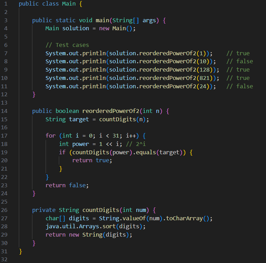Click 'boolean' return type on line 14
The image size is (266, 263).
click(x=67, y=111)
